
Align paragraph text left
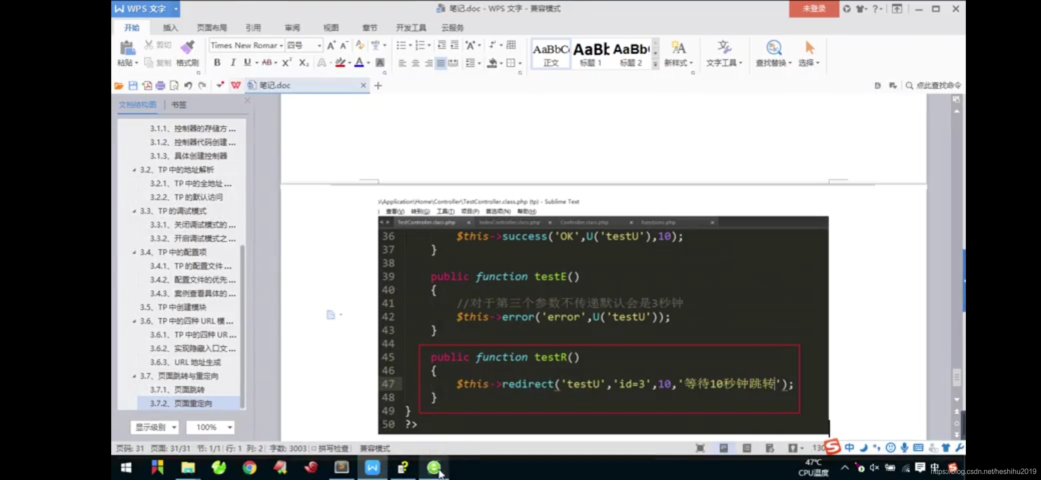click(402, 63)
